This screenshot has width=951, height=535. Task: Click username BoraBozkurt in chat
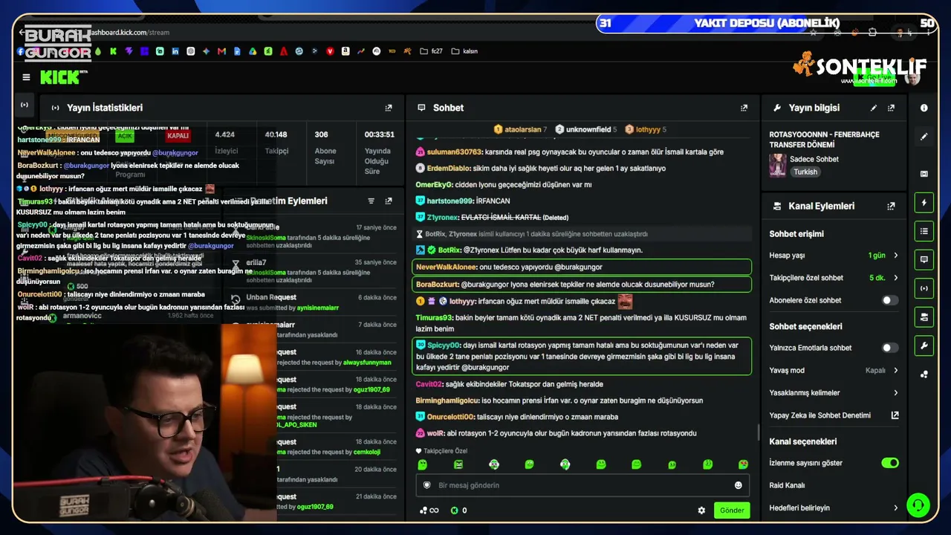pos(437,285)
